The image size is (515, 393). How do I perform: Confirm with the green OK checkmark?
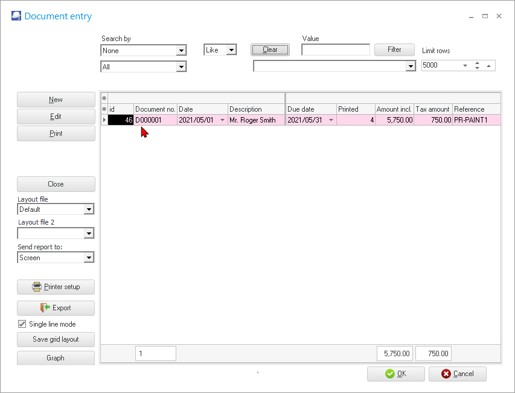coord(389,374)
